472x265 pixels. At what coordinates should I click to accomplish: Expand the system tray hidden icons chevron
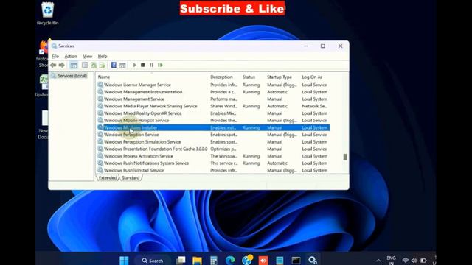(x=378, y=261)
